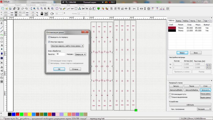Click the Запуск button
213x120 pixels.
[x=176, y=86]
